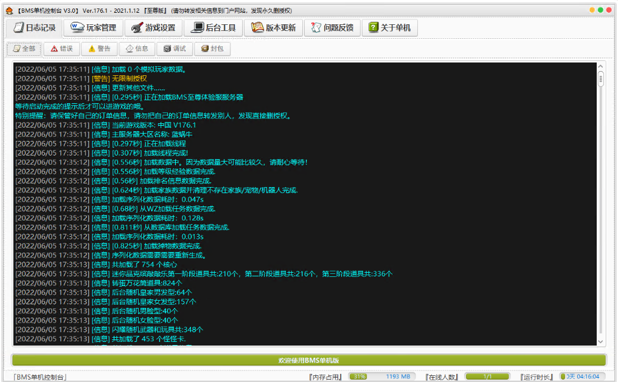This screenshot has height=382, width=618.
Task: Click the log line 后台随机皇家男发型:64个
Action: click(103, 292)
